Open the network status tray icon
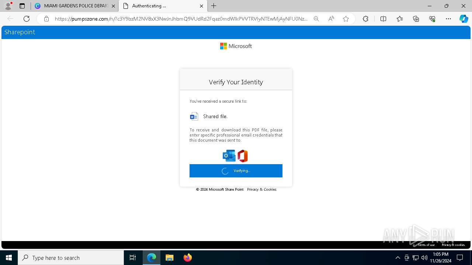 pyautogui.click(x=416, y=258)
